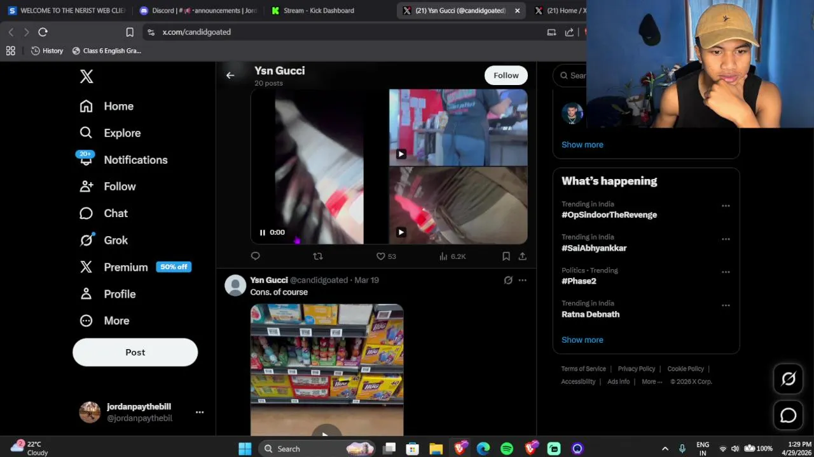Screen dimensions: 814x457
Task: Switch to the Discord announcements tab
Action: pyautogui.click(x=198, y=10)
